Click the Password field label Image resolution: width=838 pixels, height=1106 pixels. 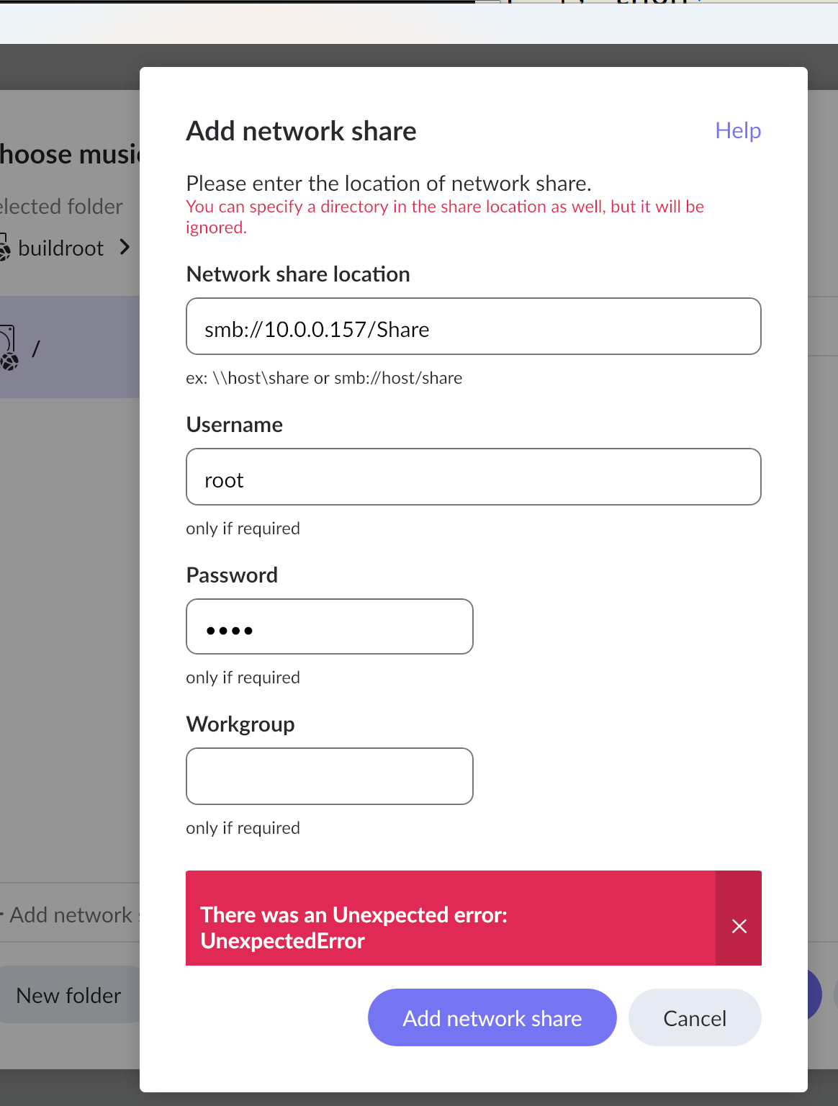click(x=232, y=575)
